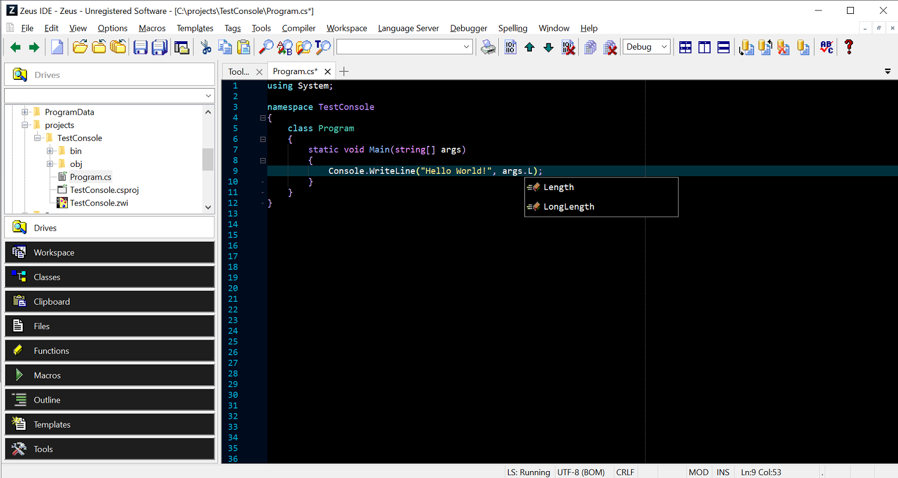The height and width of the screenshot is (478, 898).
Task: Expand the bin folder node
Action: click(50, 151)
